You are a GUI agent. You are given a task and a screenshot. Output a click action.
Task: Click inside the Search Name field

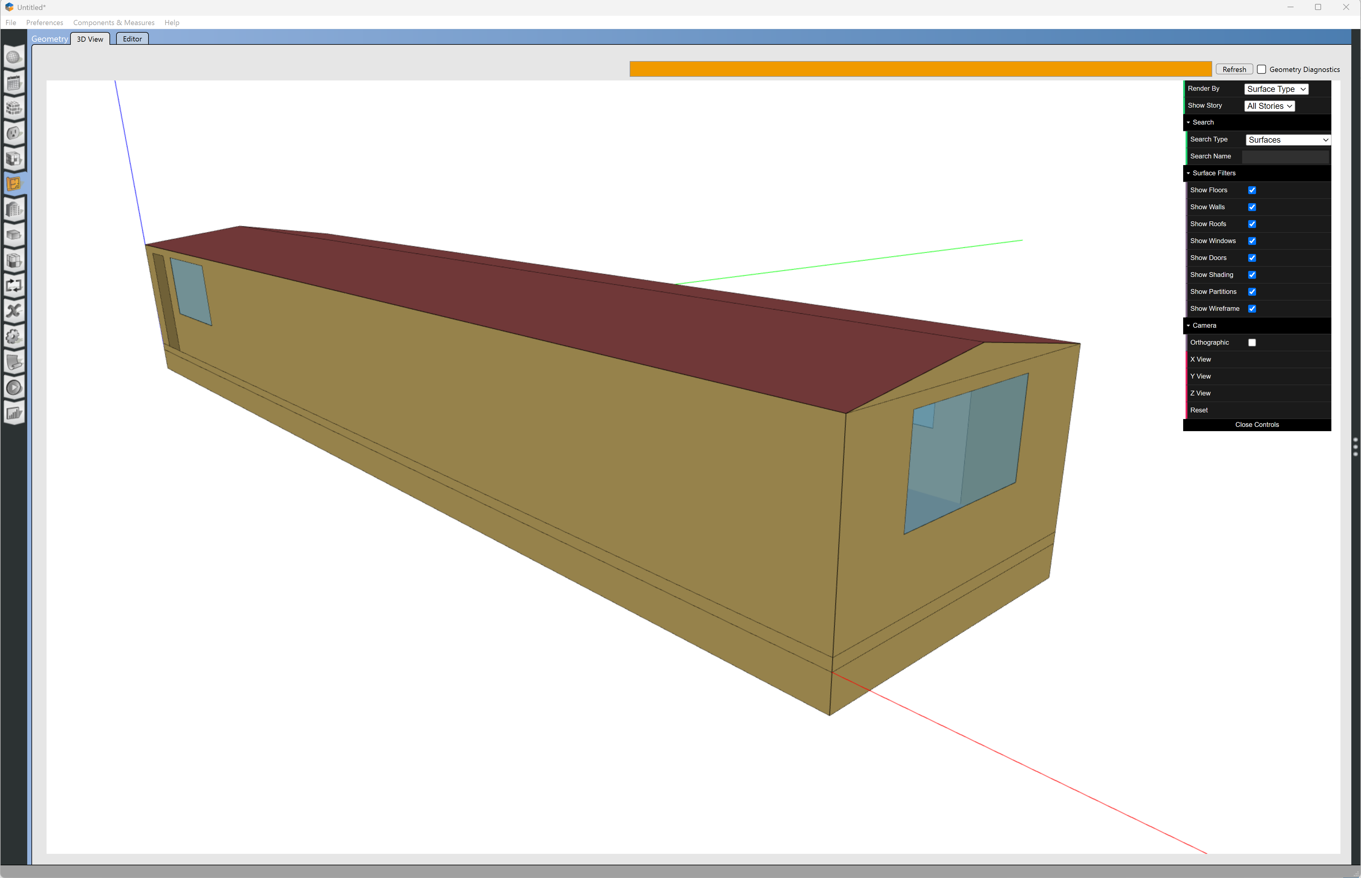tap(1286, 156)
